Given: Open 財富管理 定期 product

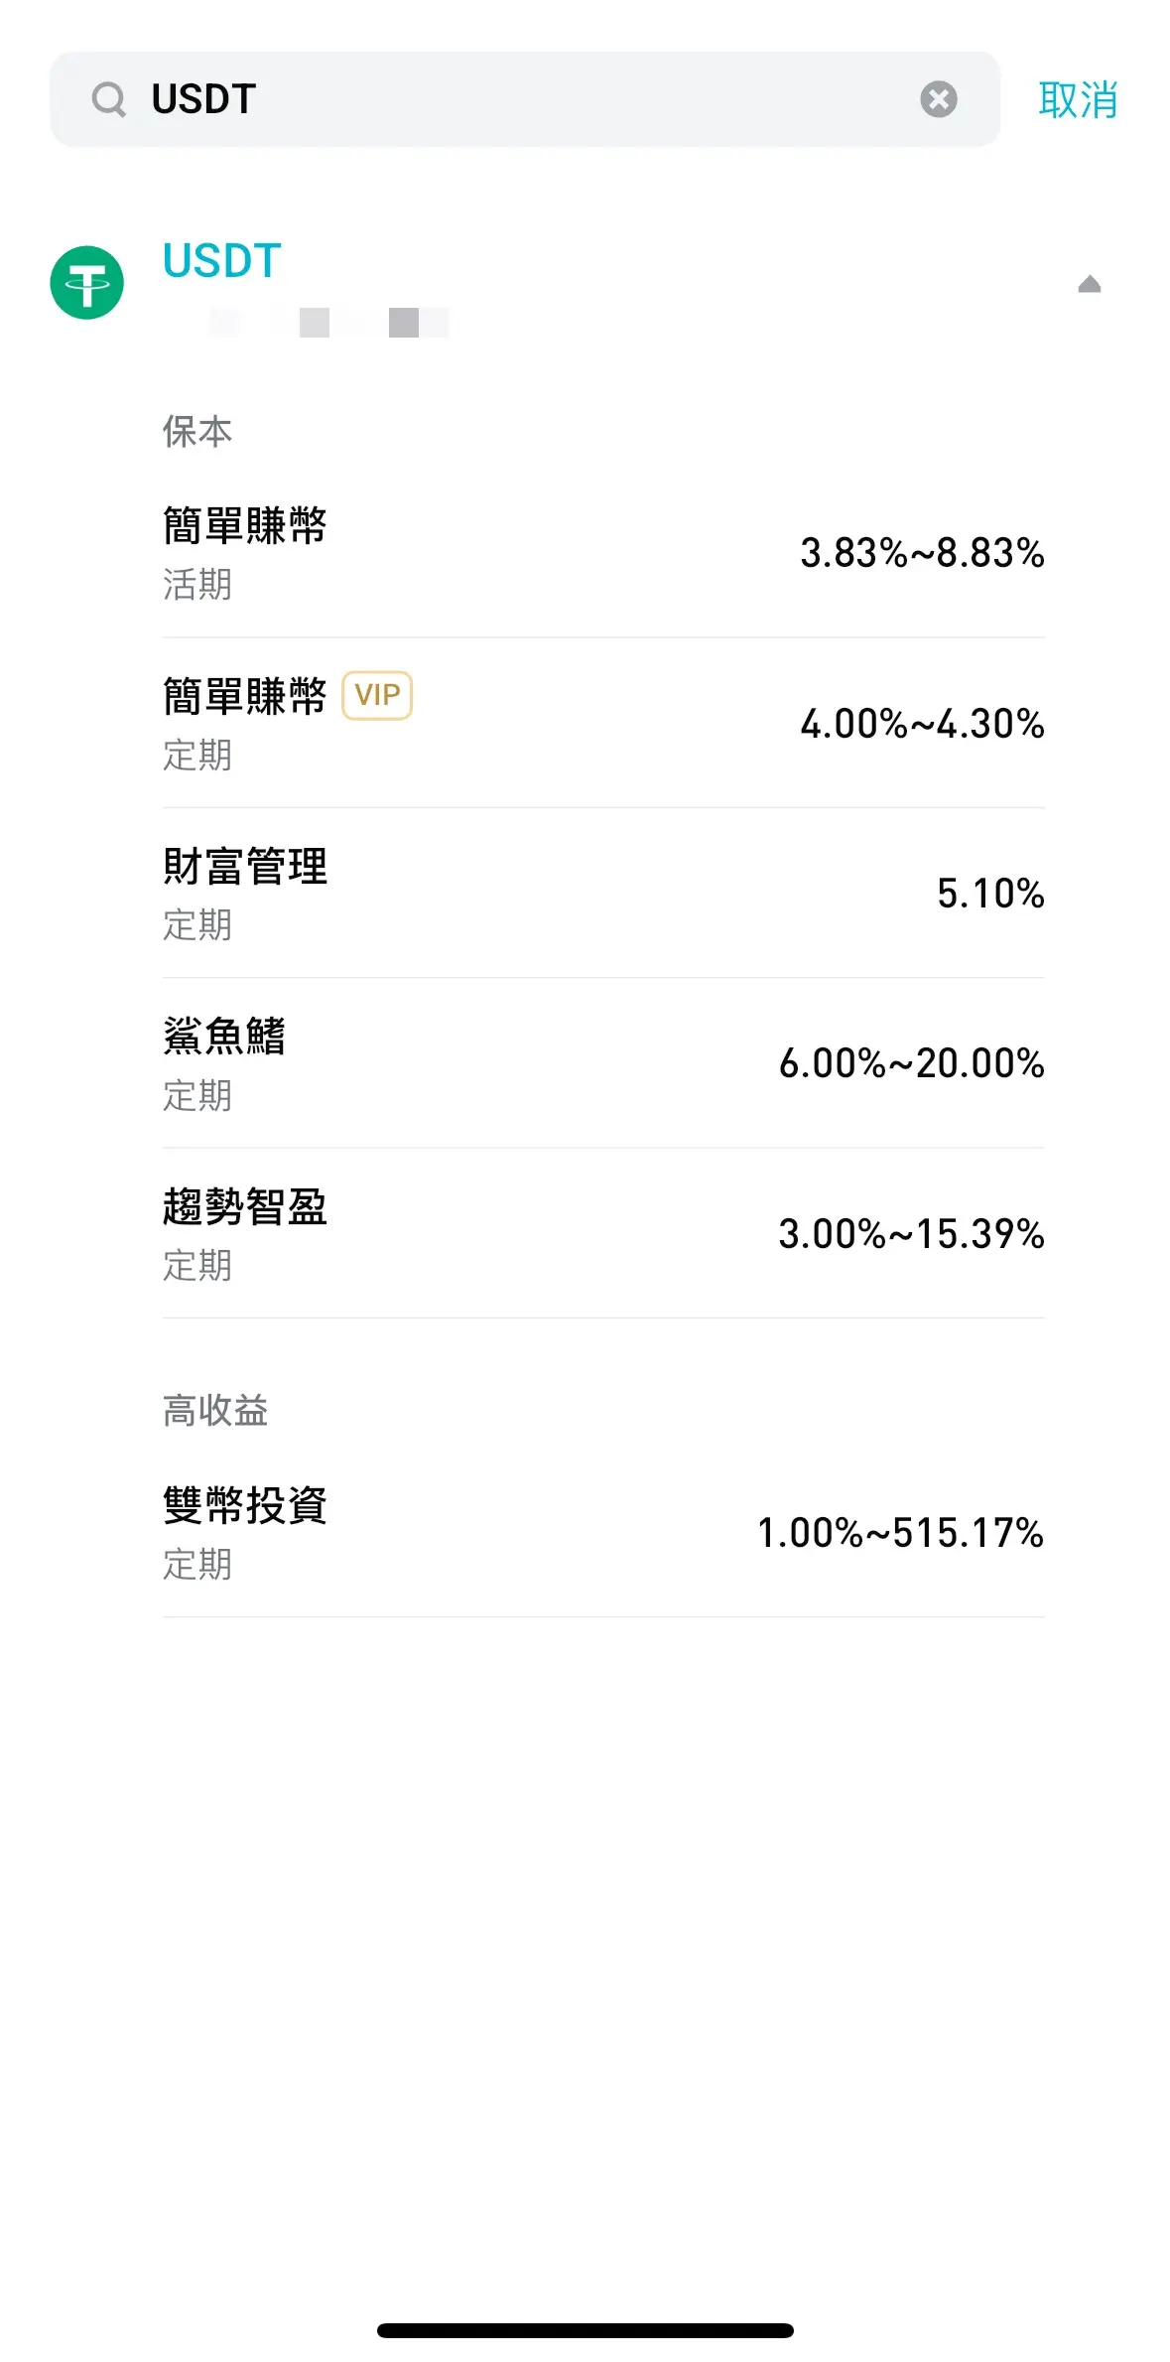Looking at the screenshot, I should coord(603,894).
